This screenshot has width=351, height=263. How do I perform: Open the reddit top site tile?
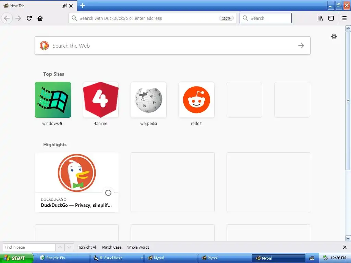click(196, 100)
